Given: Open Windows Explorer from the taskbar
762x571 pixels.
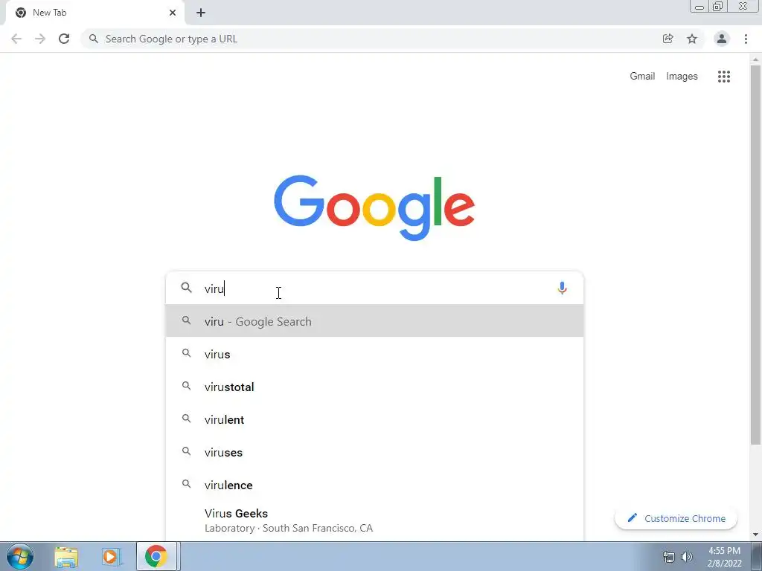Looking at the screenshot, I should (x=66, y=557).
